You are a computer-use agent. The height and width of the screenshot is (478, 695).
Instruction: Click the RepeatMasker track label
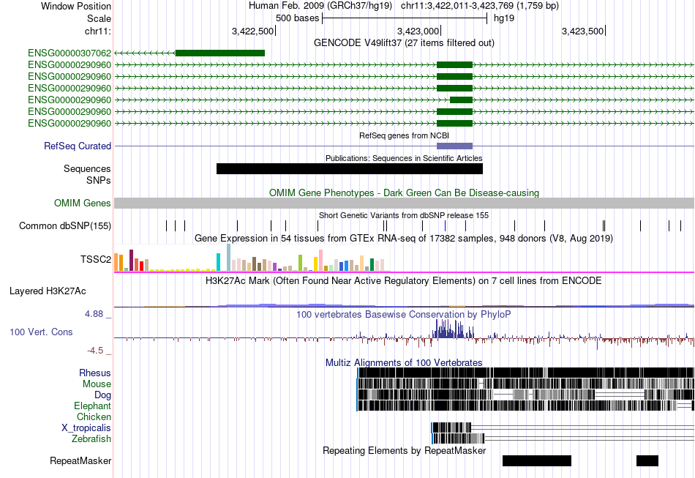pos(80,461)
